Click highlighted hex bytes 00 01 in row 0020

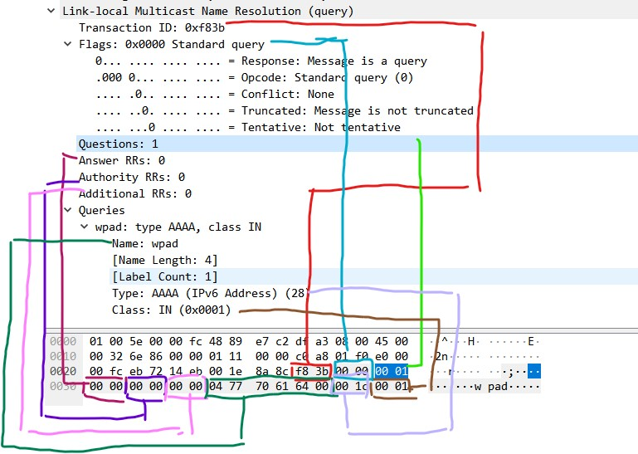392,371
